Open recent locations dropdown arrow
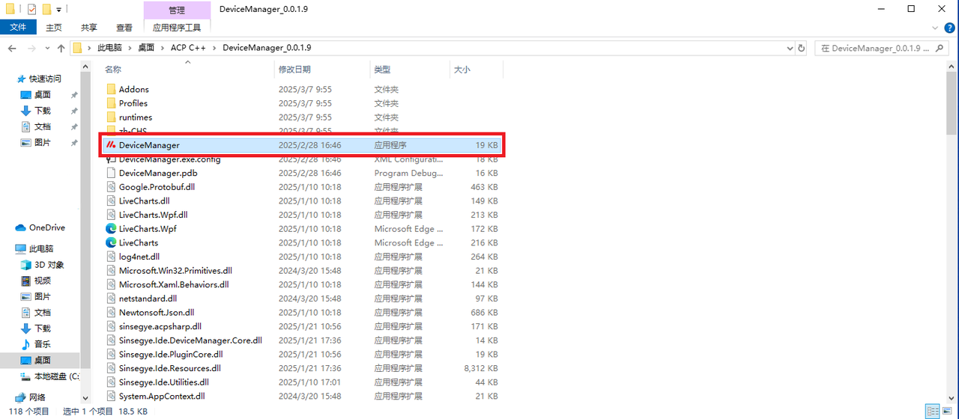This screenshot has width=959, height=419. 47,48
